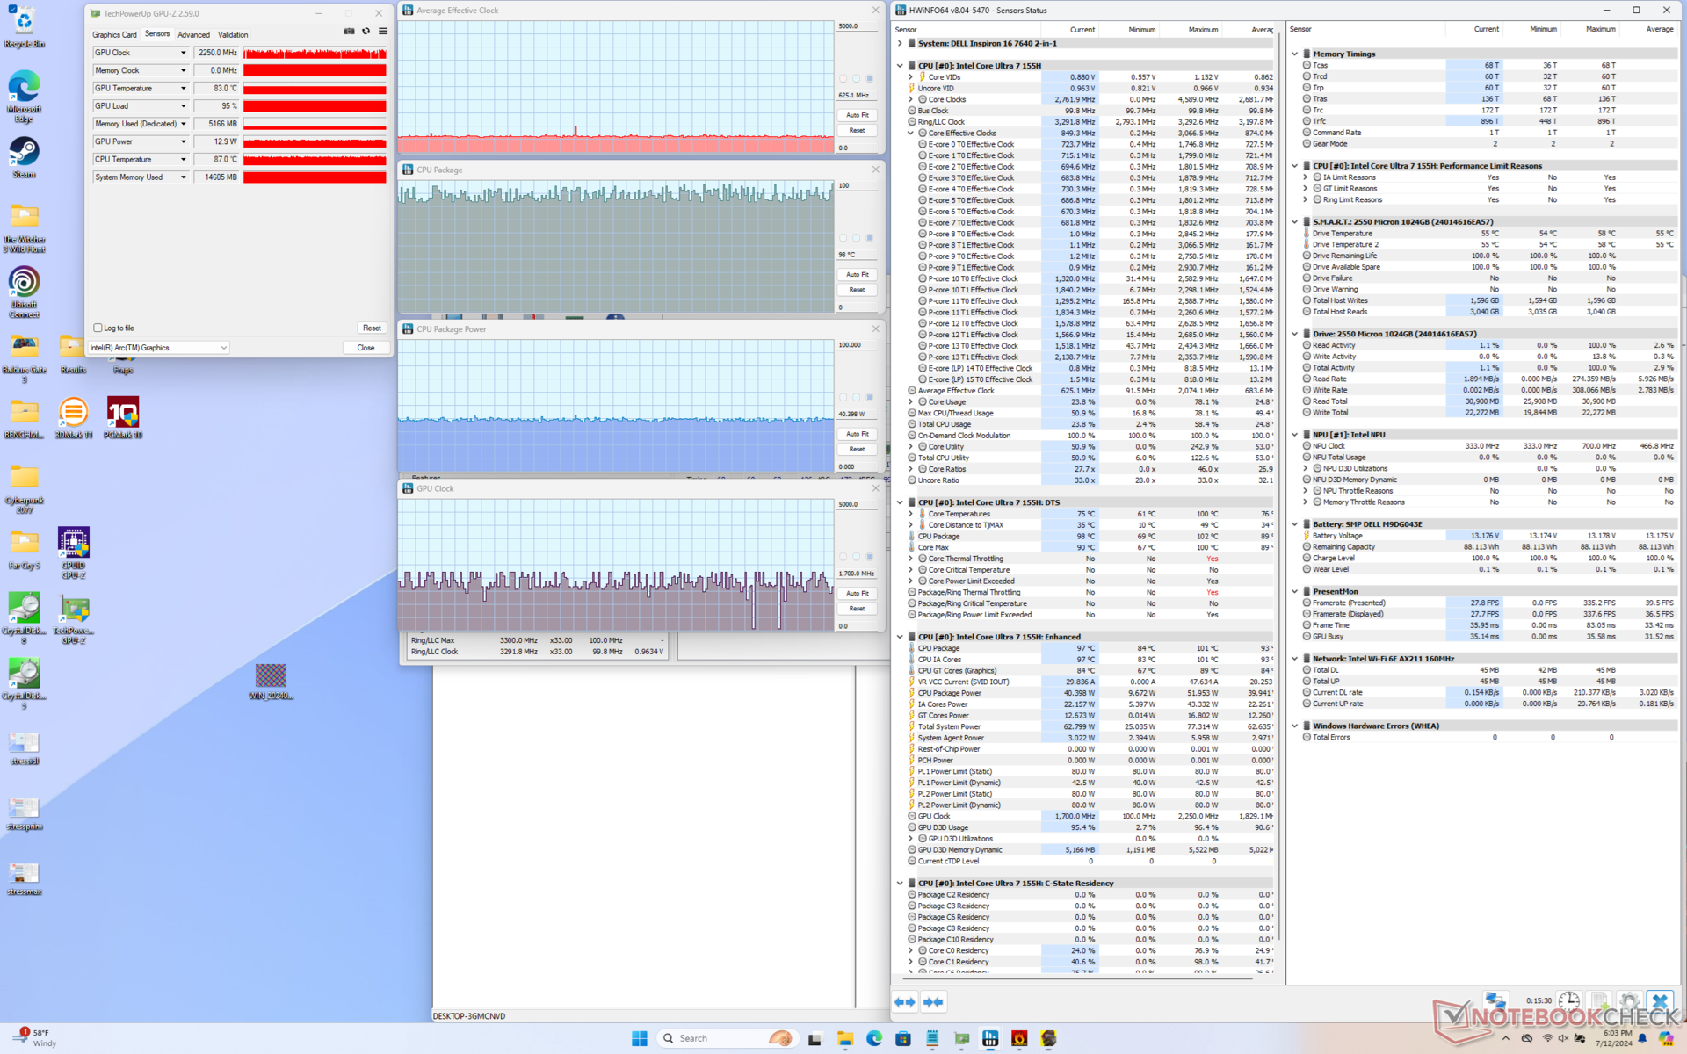This screenshot has width=1687, height=1054.
Task: Click Auto Fit in CPU Package graph
Action: click(857, 274)
